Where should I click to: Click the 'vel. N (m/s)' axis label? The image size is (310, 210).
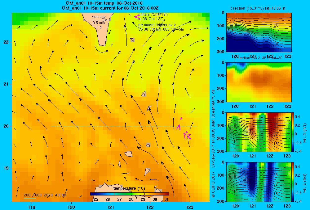[304, 133]
